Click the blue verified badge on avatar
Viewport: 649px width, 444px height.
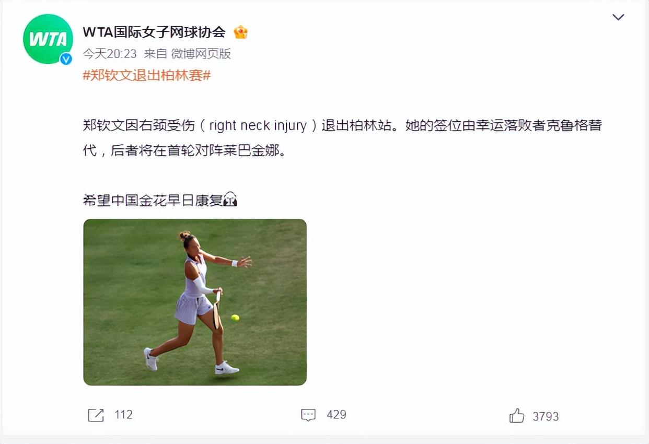tap(66, 59)
